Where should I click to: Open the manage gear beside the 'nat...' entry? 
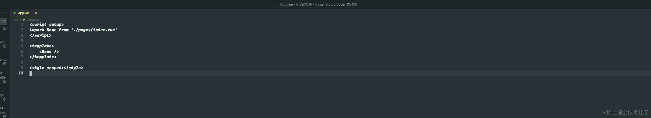coord(5,46)
